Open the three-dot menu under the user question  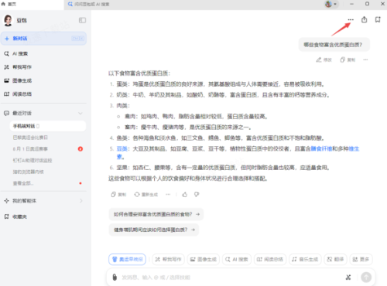(365, 60)
